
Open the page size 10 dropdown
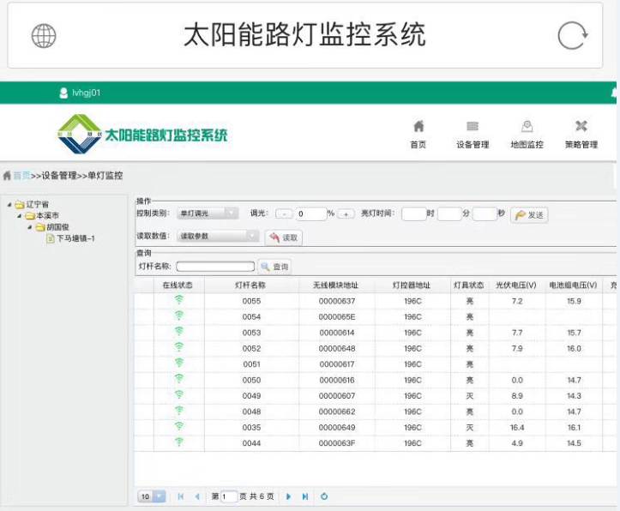click(152, 496)
